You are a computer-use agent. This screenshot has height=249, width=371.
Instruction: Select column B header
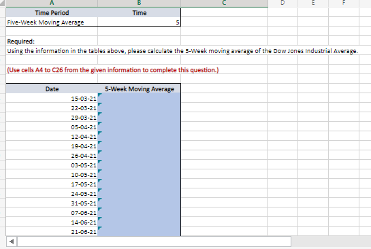tap(139, 3)
